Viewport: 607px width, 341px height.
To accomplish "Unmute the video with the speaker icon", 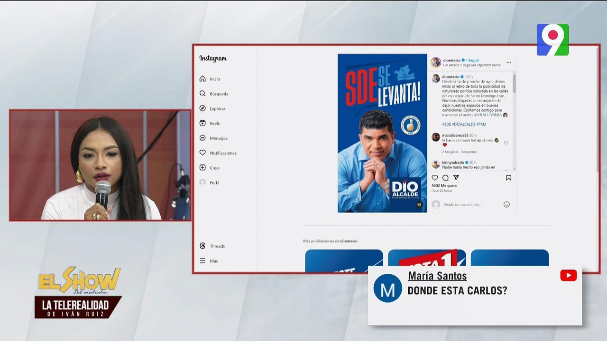I will point(419,205).
